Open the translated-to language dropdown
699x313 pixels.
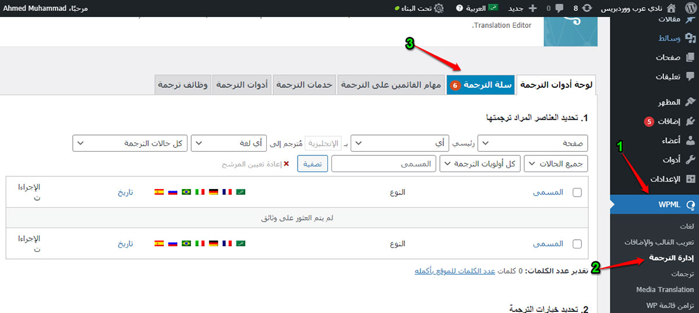coord(229,143)
